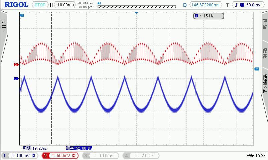
Task: Select the delay value 146.673200ms
Action: pyautogui.click(x=205, y=5)
